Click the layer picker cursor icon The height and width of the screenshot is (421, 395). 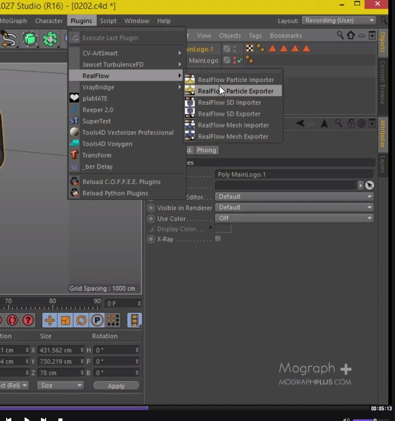[x=369, y=185]
